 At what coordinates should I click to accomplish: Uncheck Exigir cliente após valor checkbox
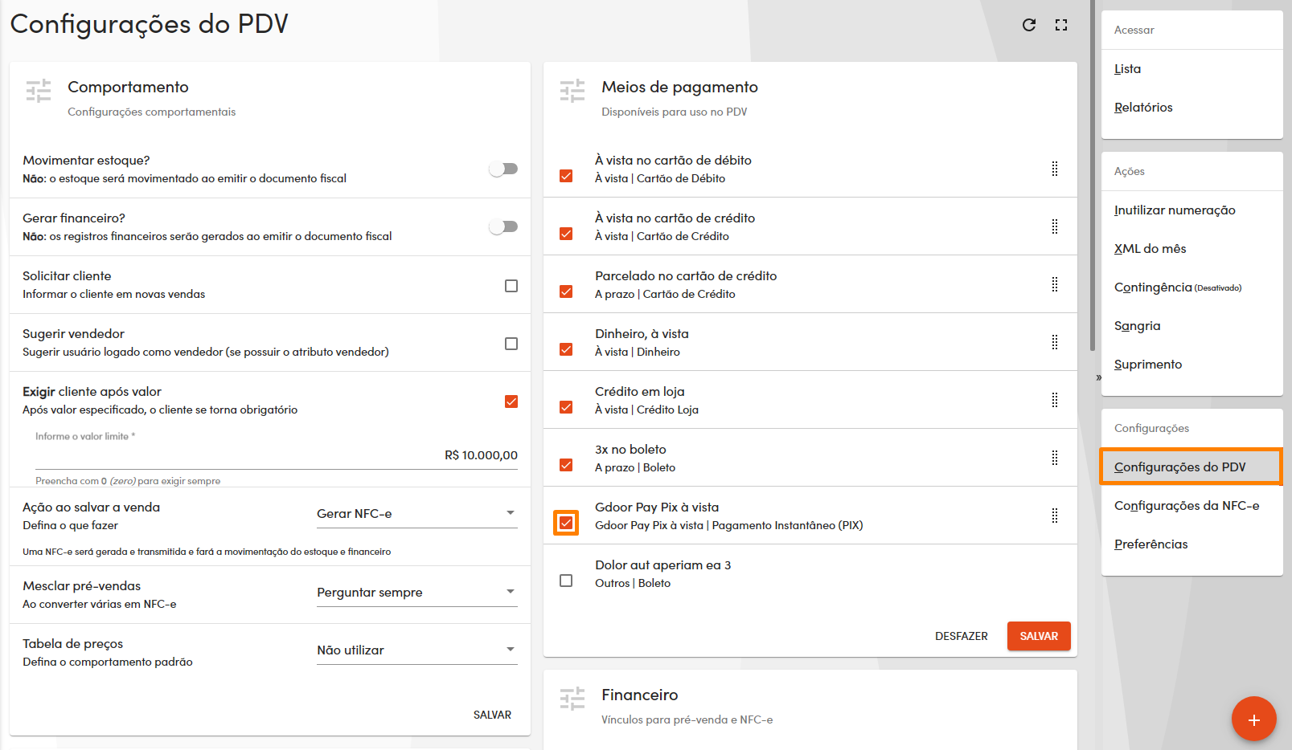(x=511, y=401)
